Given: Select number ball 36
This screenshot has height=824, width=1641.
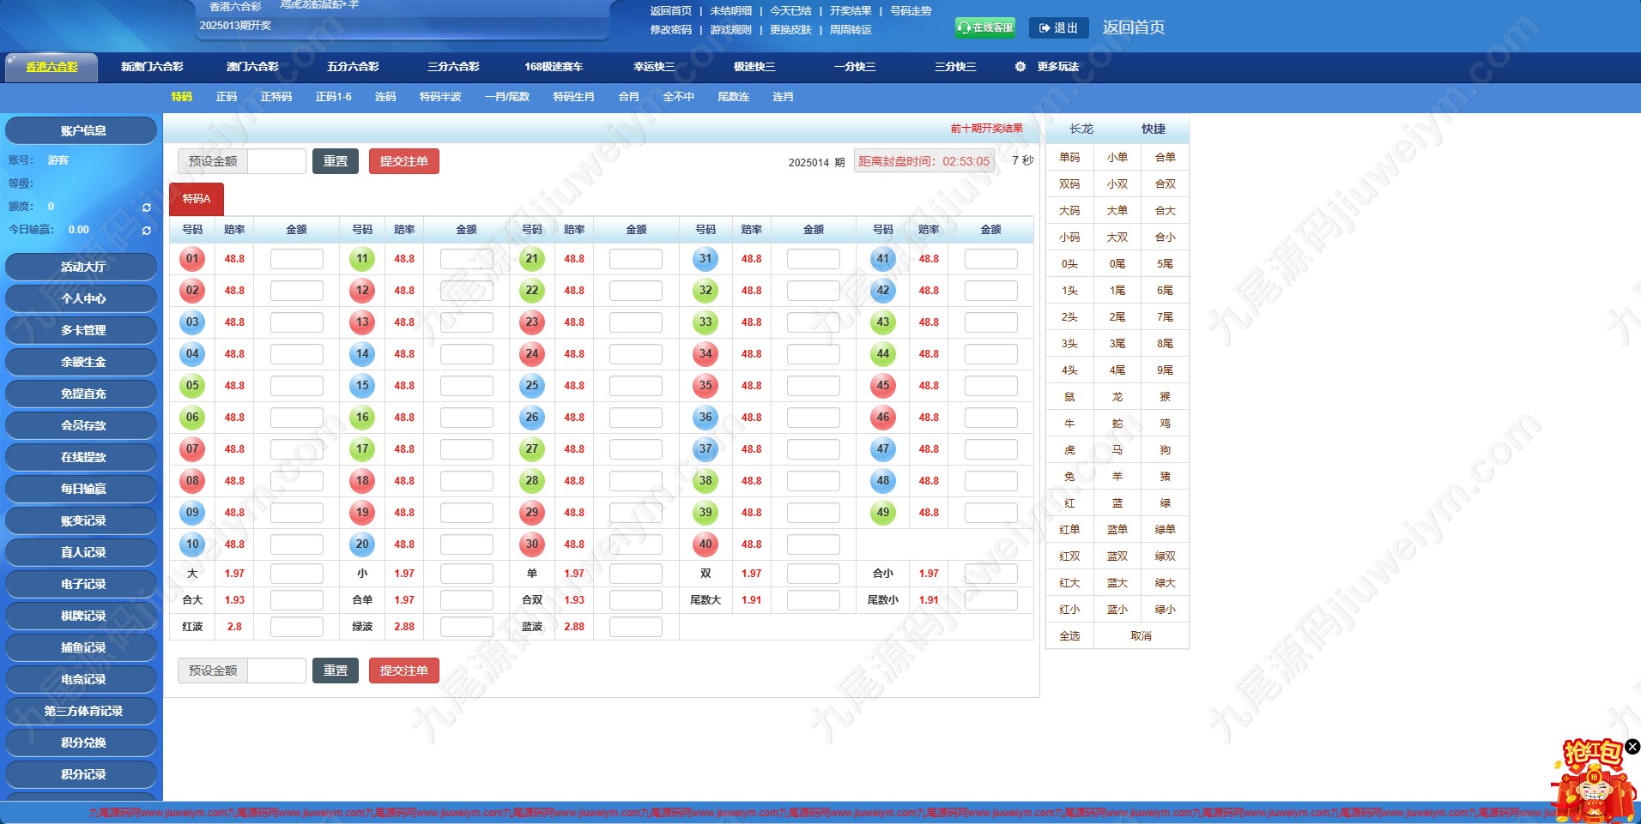Looking at the screenshot, I should pos(705,418).
